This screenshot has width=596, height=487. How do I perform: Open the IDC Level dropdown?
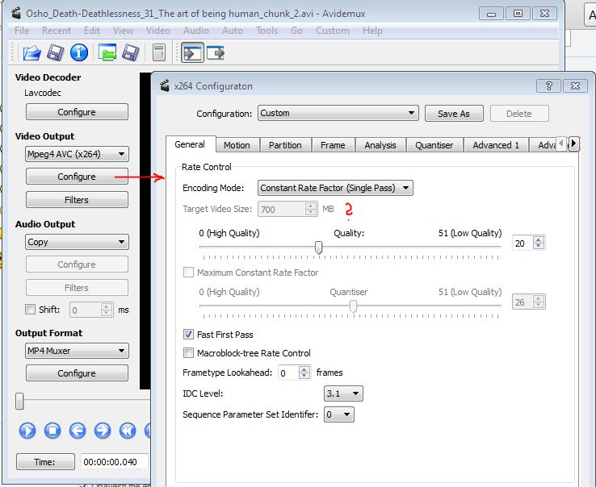point(343,393)
